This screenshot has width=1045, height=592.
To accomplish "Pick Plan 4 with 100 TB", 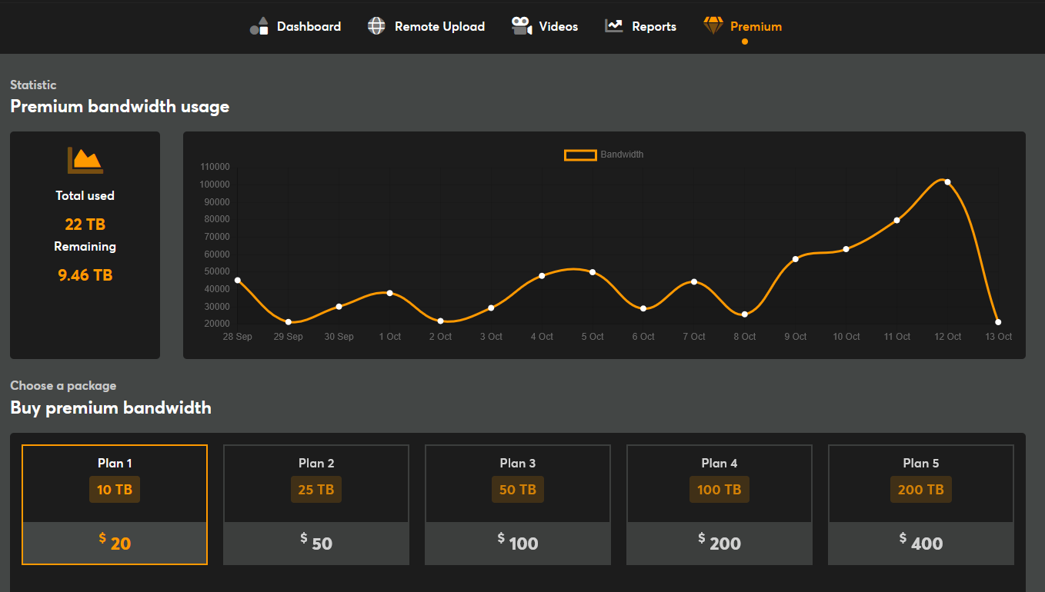I will click(x=719, y=504).
